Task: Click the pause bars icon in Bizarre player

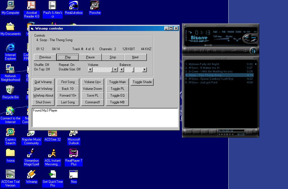Action: pyautogui.click(x=202, y=51)
